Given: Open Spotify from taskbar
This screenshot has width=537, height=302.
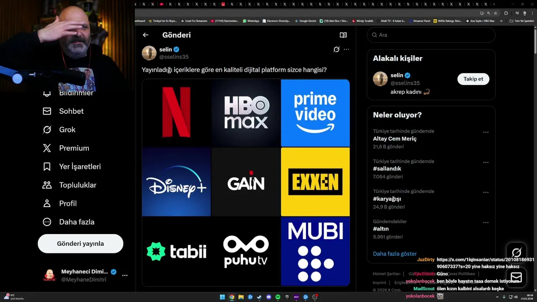Looking at the screenshot, I should tap(278, 297).
